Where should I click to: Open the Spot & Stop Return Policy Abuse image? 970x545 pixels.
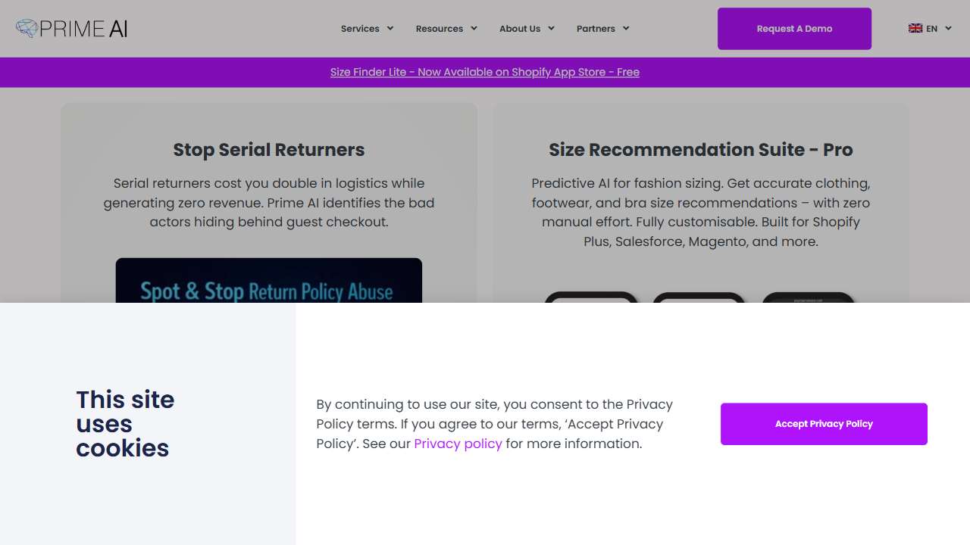click(269, 282)
